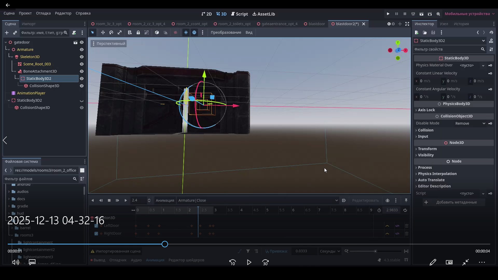Screen dimensions: 498x280
Task: Click the add child node plus icon
Action: (x=7, y=33)
